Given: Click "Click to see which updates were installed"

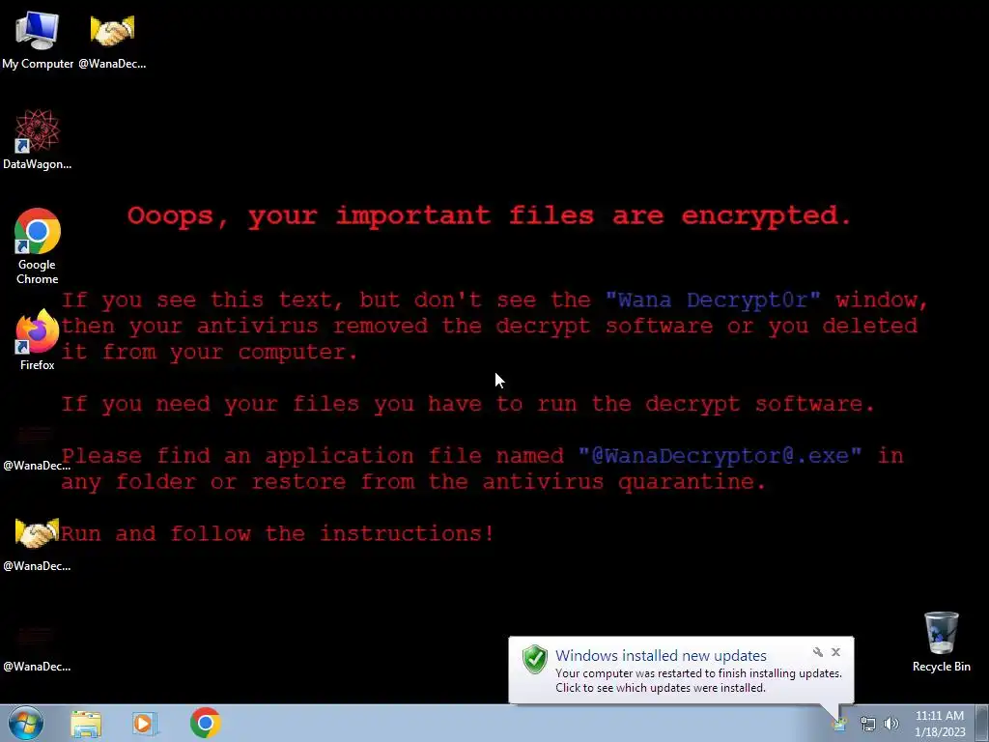Looking at the screenshot, I should coord(661,688).
